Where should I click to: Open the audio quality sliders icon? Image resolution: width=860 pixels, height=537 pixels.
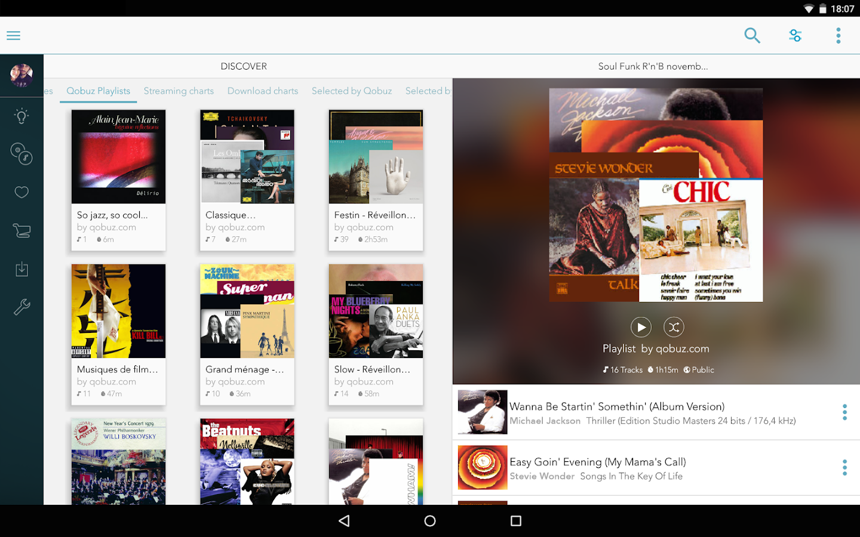[795, 35]
